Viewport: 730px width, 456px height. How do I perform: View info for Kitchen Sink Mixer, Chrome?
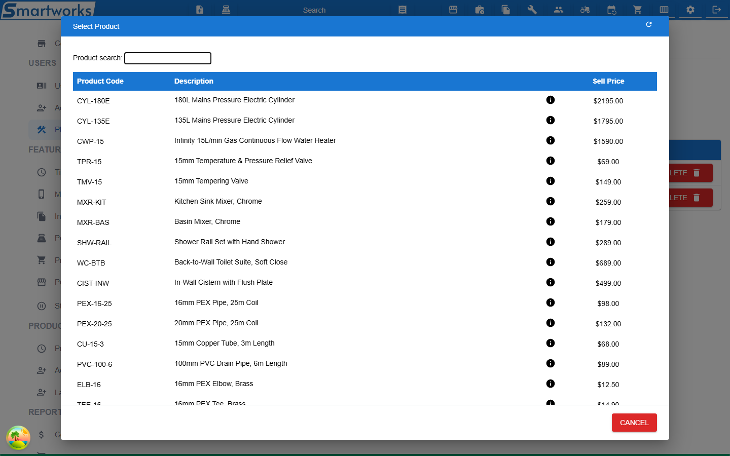[551, 201]
